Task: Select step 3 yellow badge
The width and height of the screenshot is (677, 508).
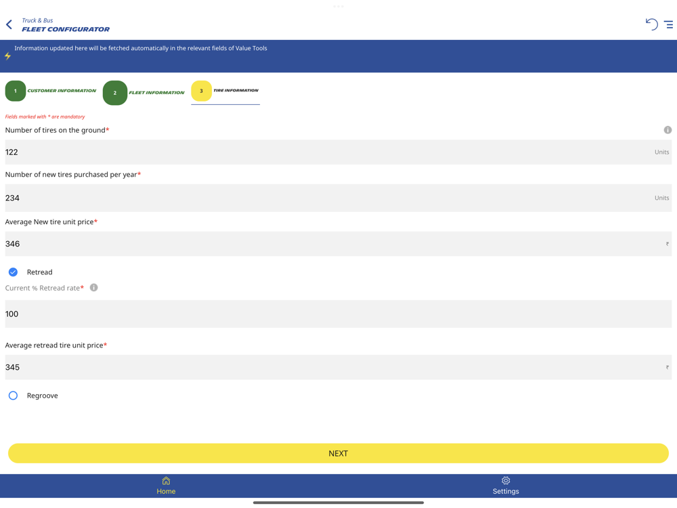Action: click(x=201, y=91)
